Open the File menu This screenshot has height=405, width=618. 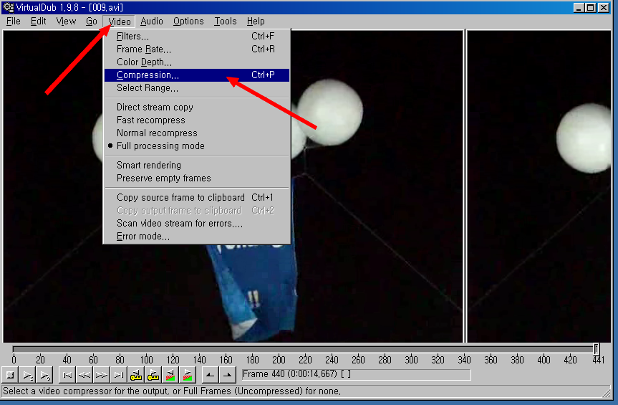pyautogui.click(x=14, y=22)
